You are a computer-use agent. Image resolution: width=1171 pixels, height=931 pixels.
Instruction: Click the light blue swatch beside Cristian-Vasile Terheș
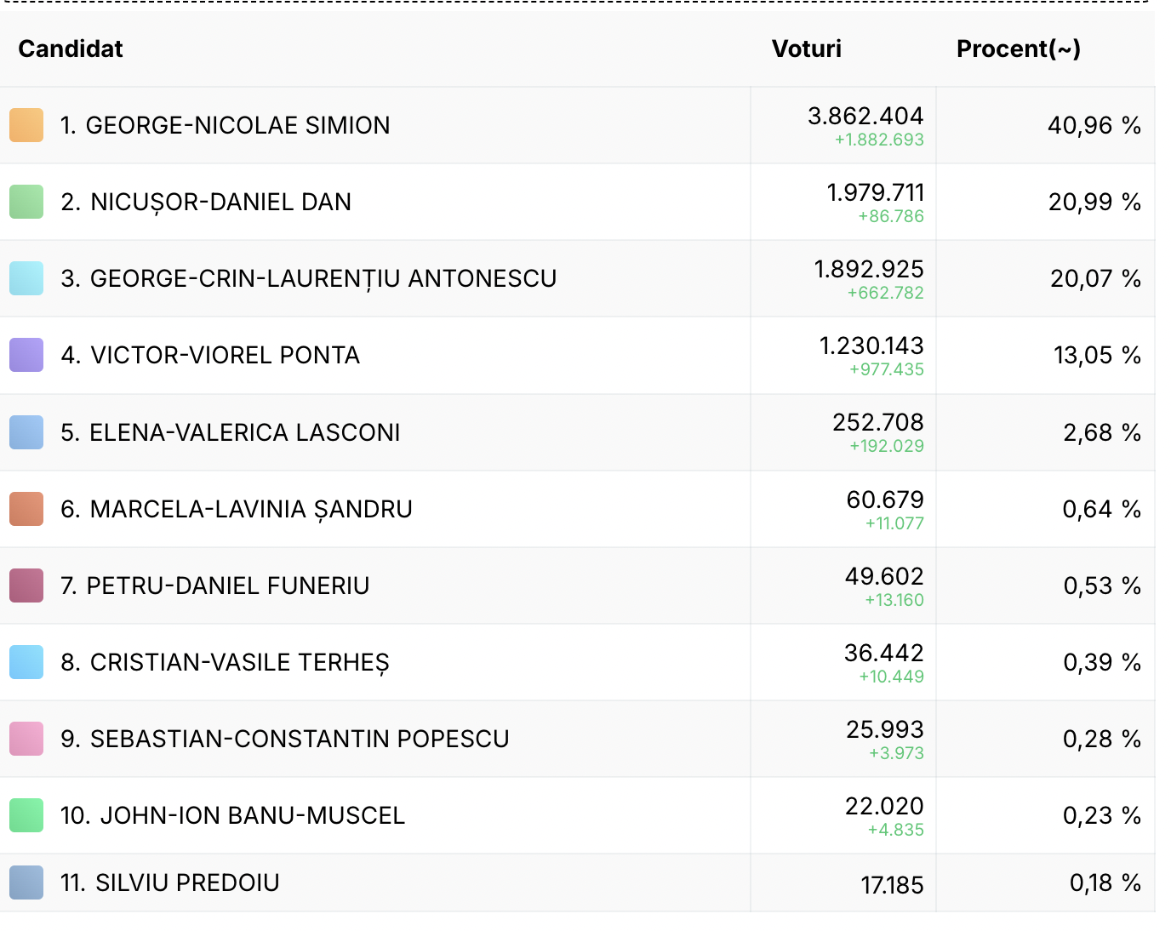[x=26, y=662]
